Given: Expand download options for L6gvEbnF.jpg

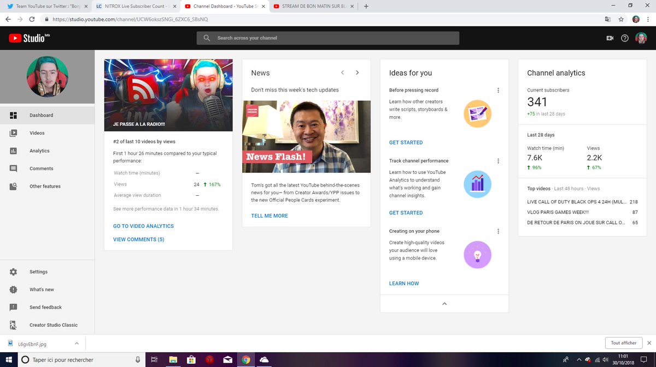Looking at the screenshot, I should pyautogui.click(x=77, y=343).
